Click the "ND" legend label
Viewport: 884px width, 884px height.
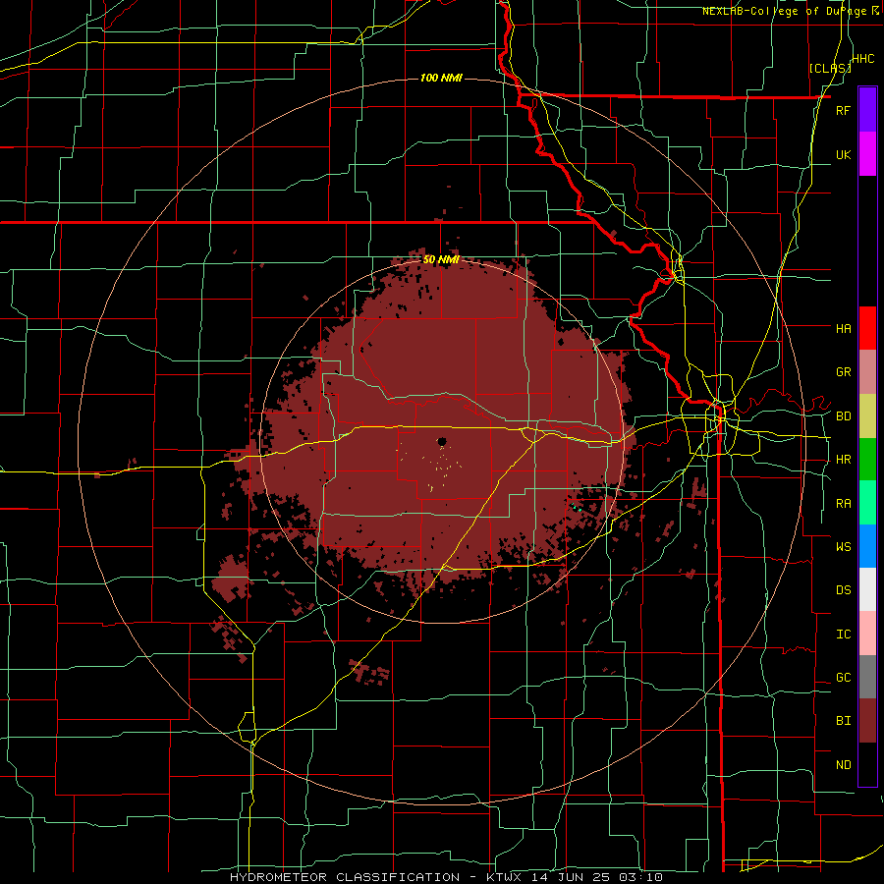(x=843, y=765)
